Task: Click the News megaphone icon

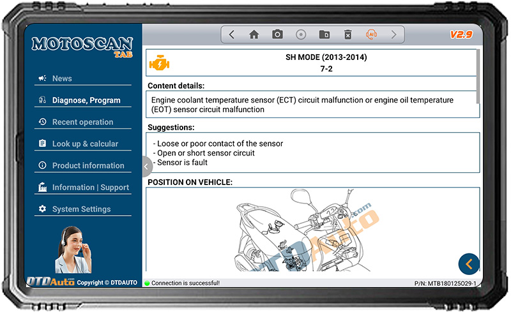Action: click(x=42, y=78)
